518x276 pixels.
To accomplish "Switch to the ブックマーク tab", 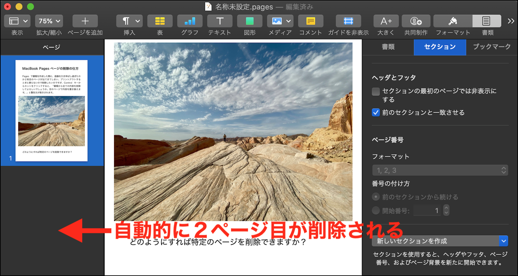I will (x=491, y=47).
